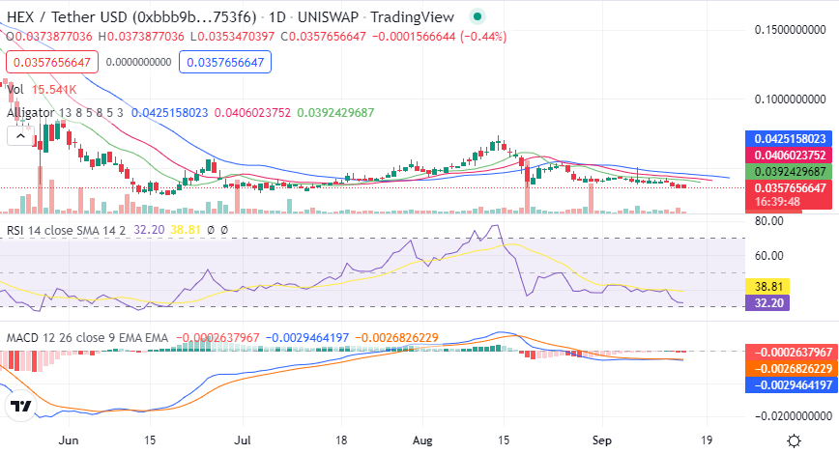This screenshot has width=839, height=454.
Task: Click the price change -0.44% value
Action: 483,37
